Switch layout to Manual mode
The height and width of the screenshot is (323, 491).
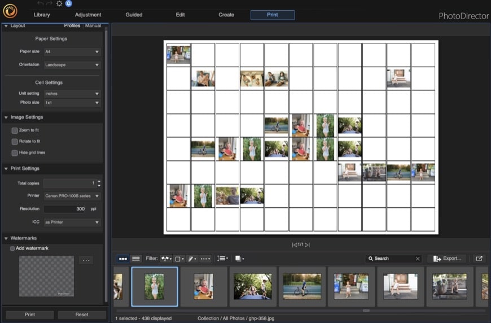[93, 25]
